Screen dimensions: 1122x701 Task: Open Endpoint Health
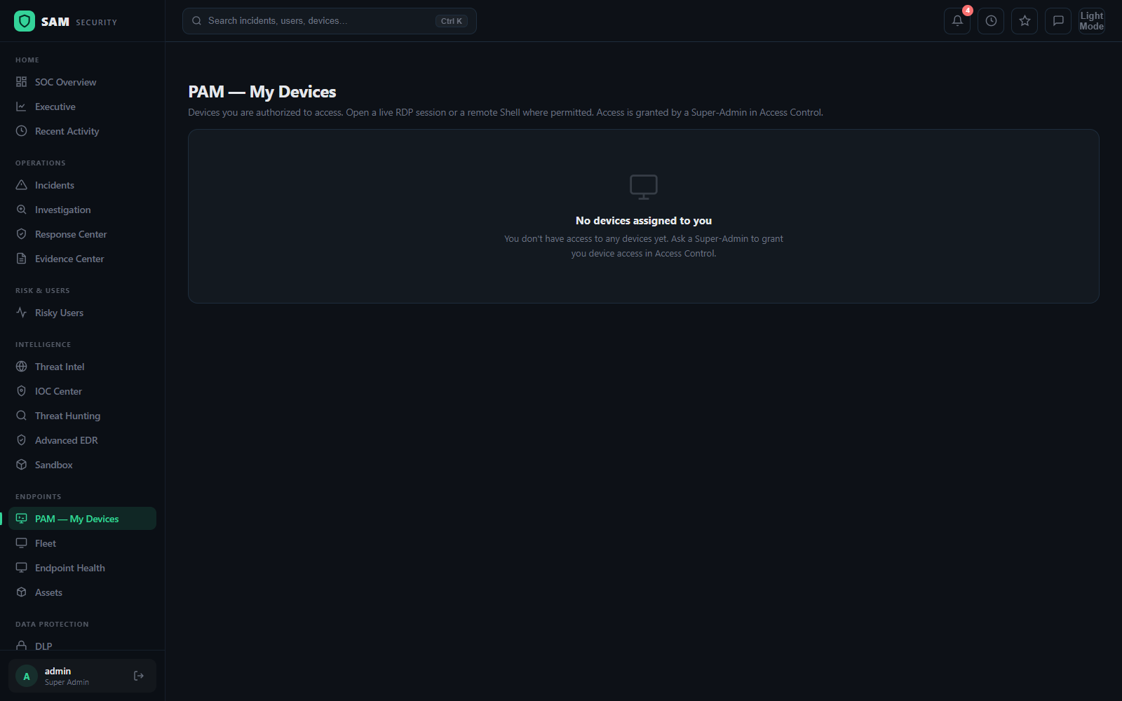pyautogui.click(x=82, y=568)
